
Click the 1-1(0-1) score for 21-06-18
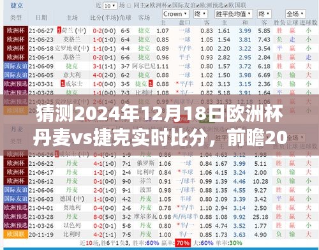pyautogui.click(x=104, y=48)
